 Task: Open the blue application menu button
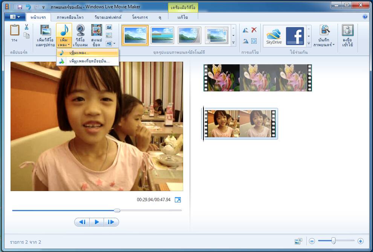(15, 17)
